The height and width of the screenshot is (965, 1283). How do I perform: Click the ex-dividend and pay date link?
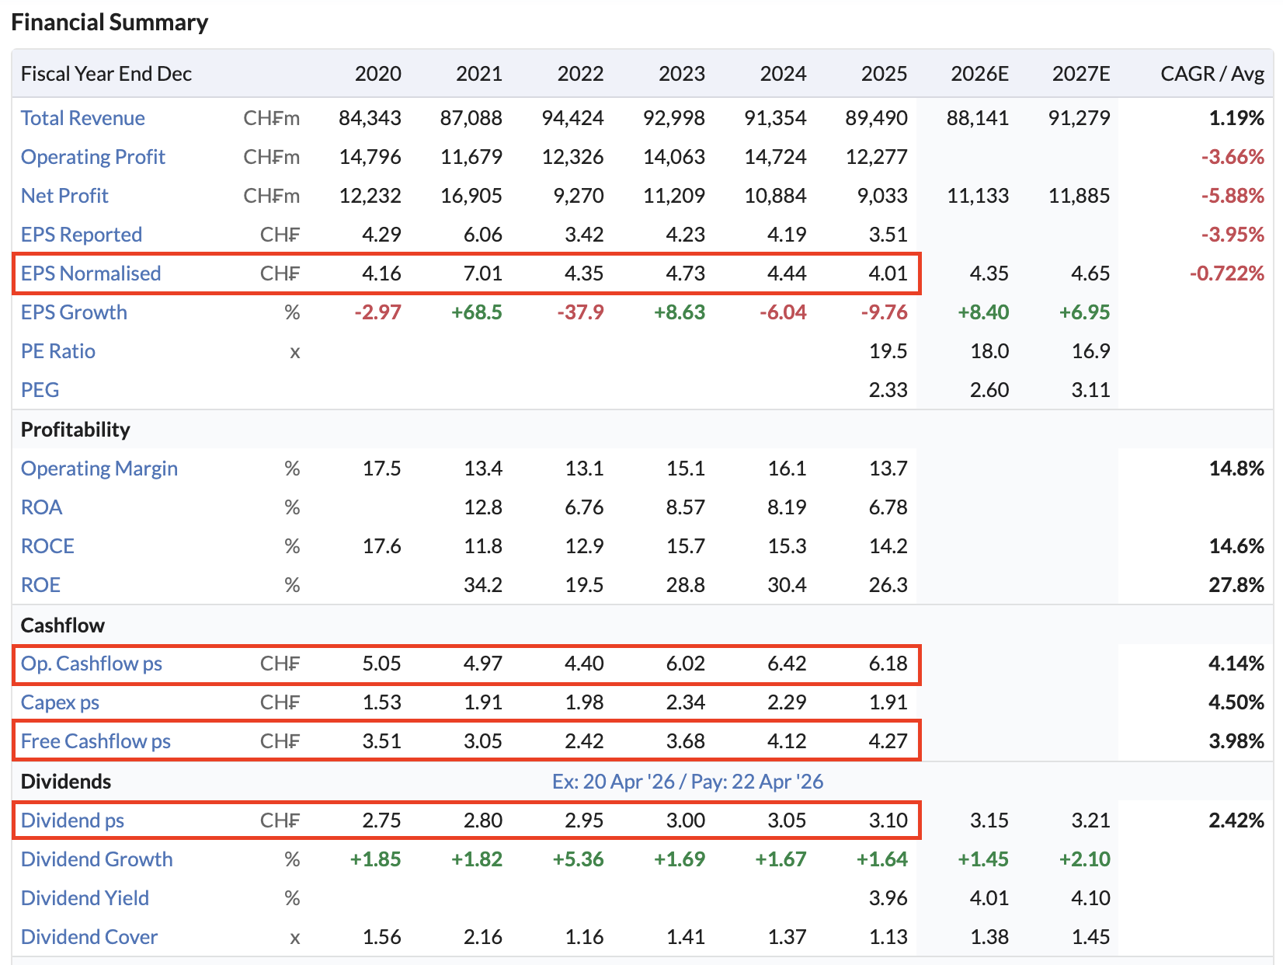tap(687, 782)
